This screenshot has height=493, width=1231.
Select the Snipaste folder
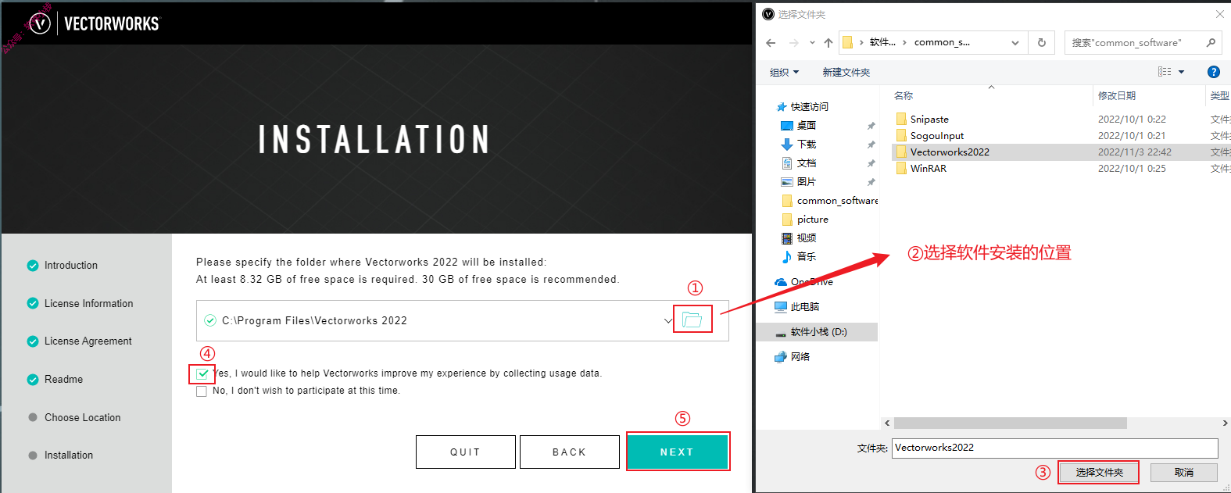(x=929, y=120)
